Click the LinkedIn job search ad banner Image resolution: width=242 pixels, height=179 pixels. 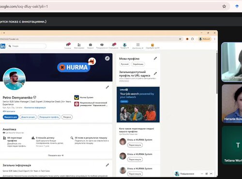point(138,104)
